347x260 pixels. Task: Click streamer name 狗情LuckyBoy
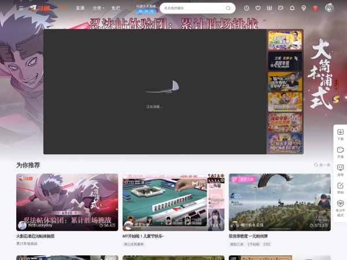pos(40,225)
